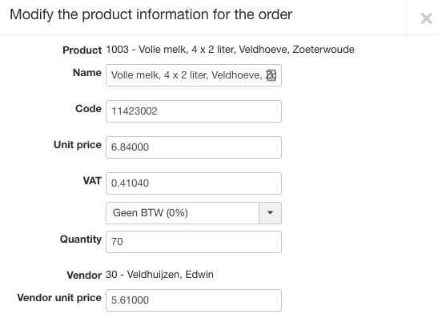Click the Unit price label
The image size is (438, 314).
[x=78, y=145]
